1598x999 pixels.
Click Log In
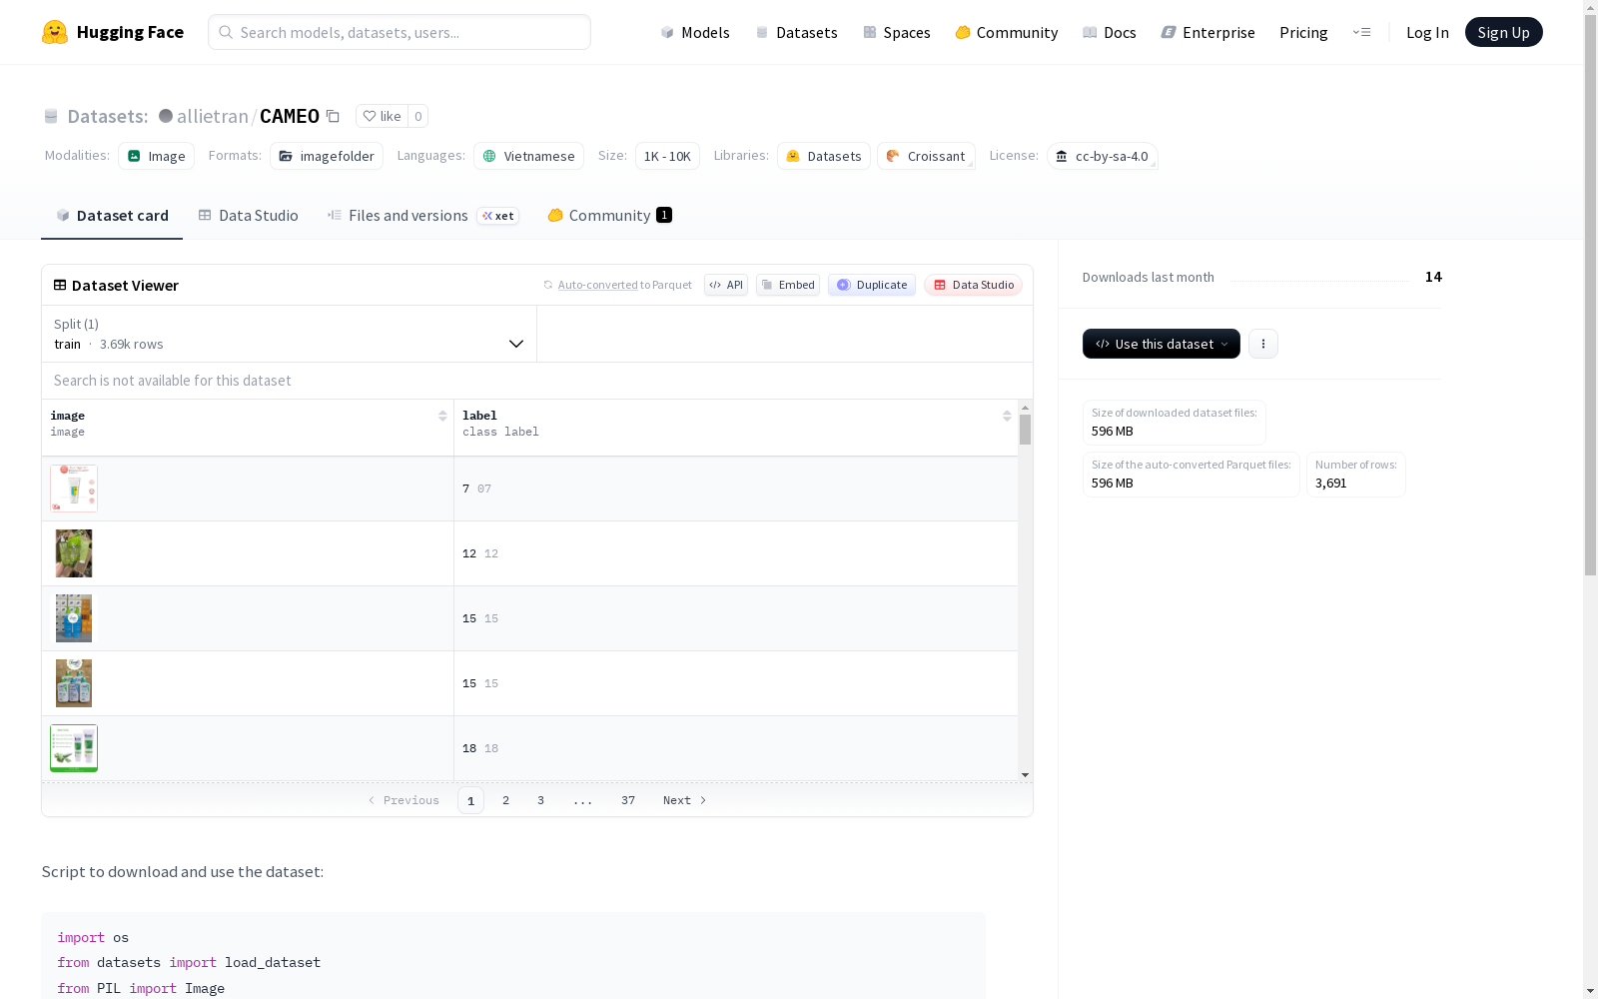[1427, 32]
